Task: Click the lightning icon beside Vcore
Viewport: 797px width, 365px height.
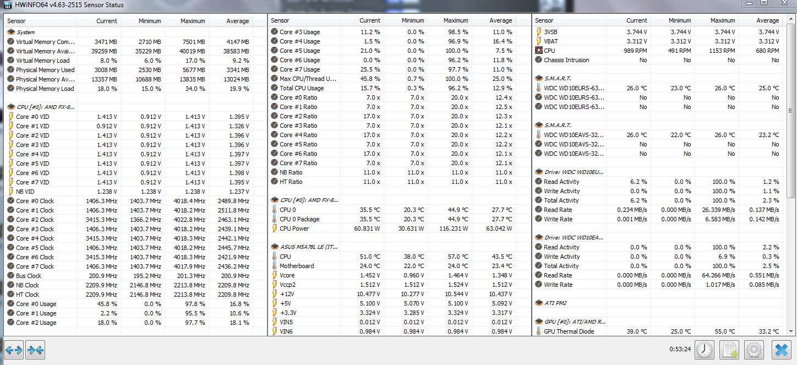Action: pyautogui.click(x=275, y=275)
